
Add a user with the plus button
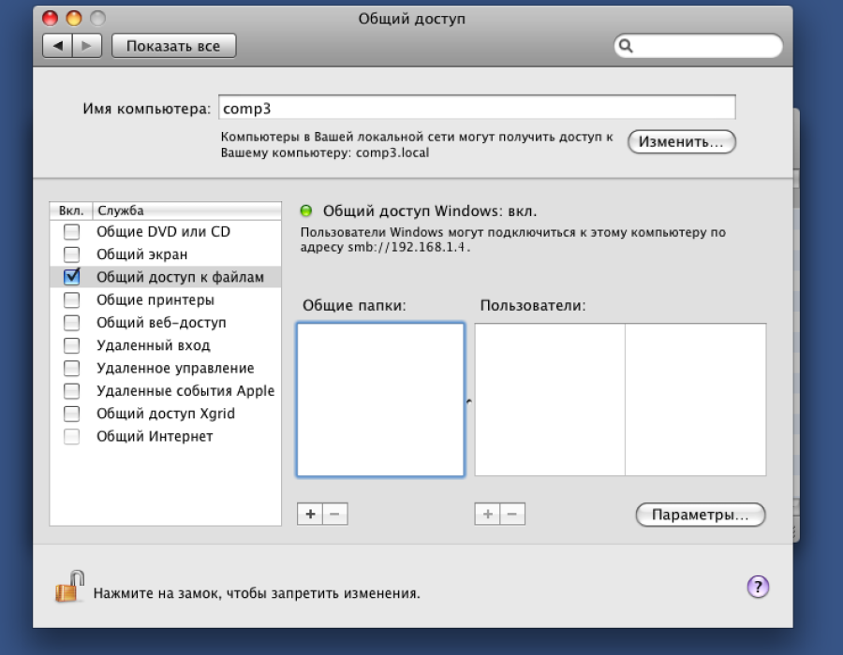(x=488, y=514)
